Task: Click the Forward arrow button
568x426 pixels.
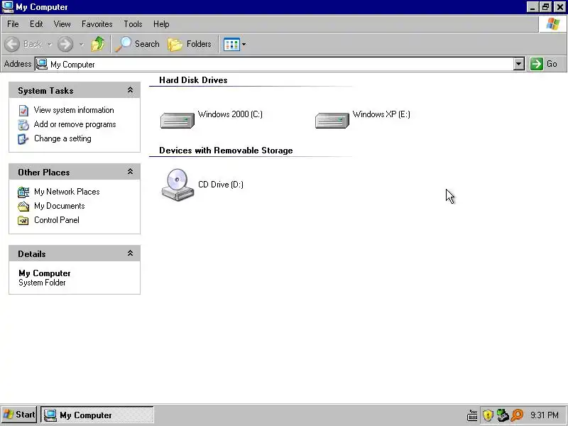Action: click(x=65, y=44)
